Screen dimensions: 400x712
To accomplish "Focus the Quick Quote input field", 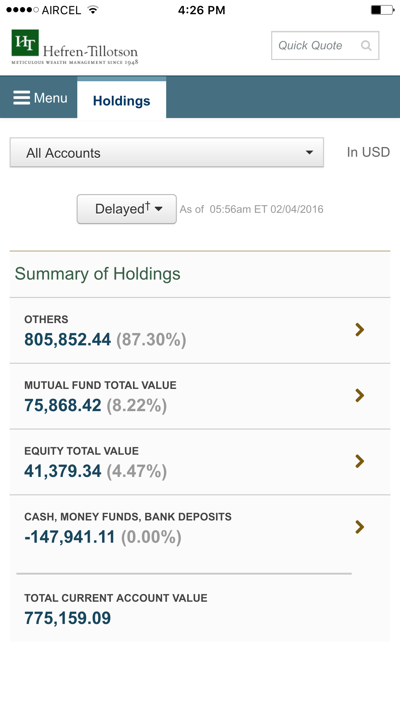I will click(310, 45).
